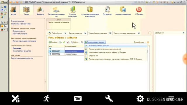Click the red X delete-mark icon
The height and width of the screenshot is (105, 187).
[x=67, y=42]
